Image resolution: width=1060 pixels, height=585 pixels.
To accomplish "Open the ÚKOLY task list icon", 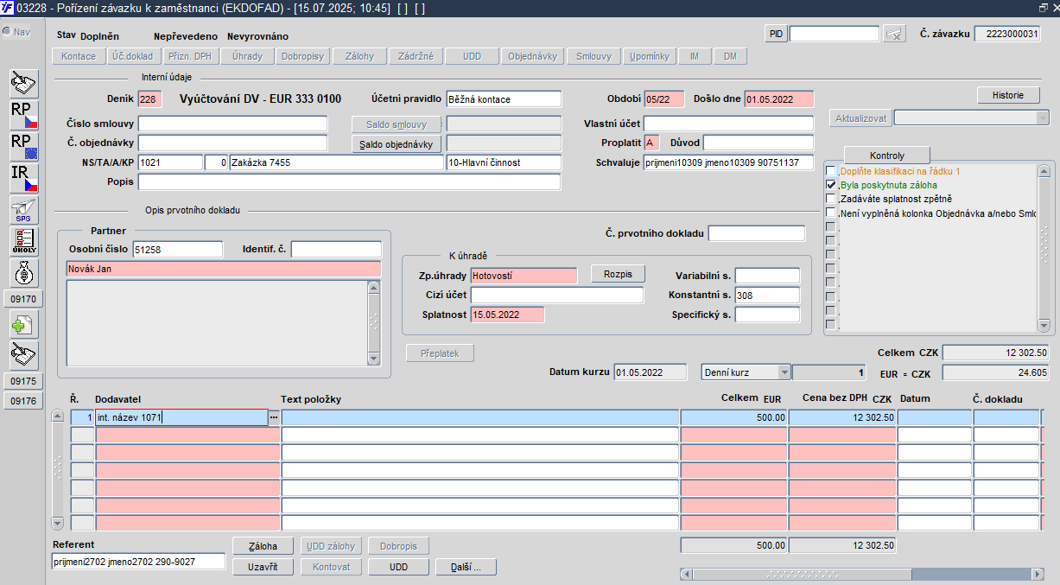I will pos(24,241).
